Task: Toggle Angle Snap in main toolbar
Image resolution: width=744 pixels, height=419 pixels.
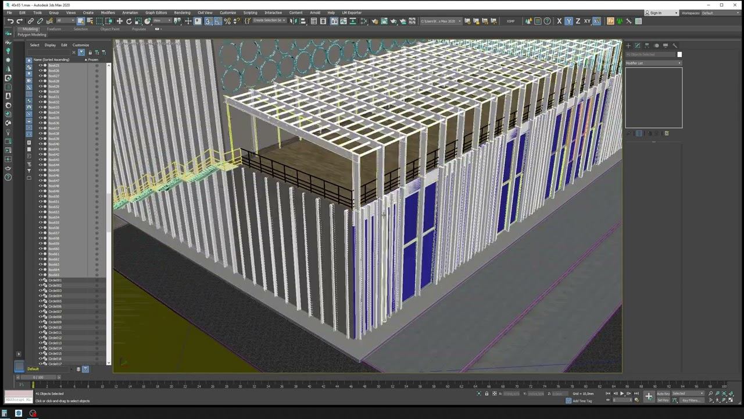Action: click(x=217, y=21)
